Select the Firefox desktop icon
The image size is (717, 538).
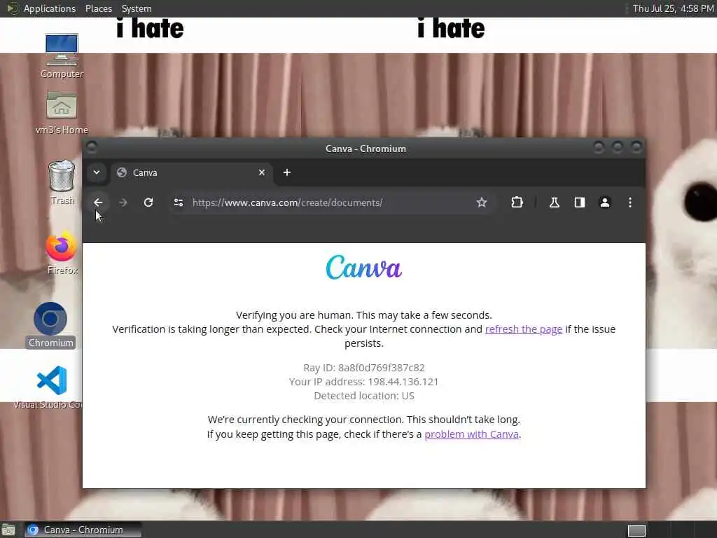(x=62, y=253)
